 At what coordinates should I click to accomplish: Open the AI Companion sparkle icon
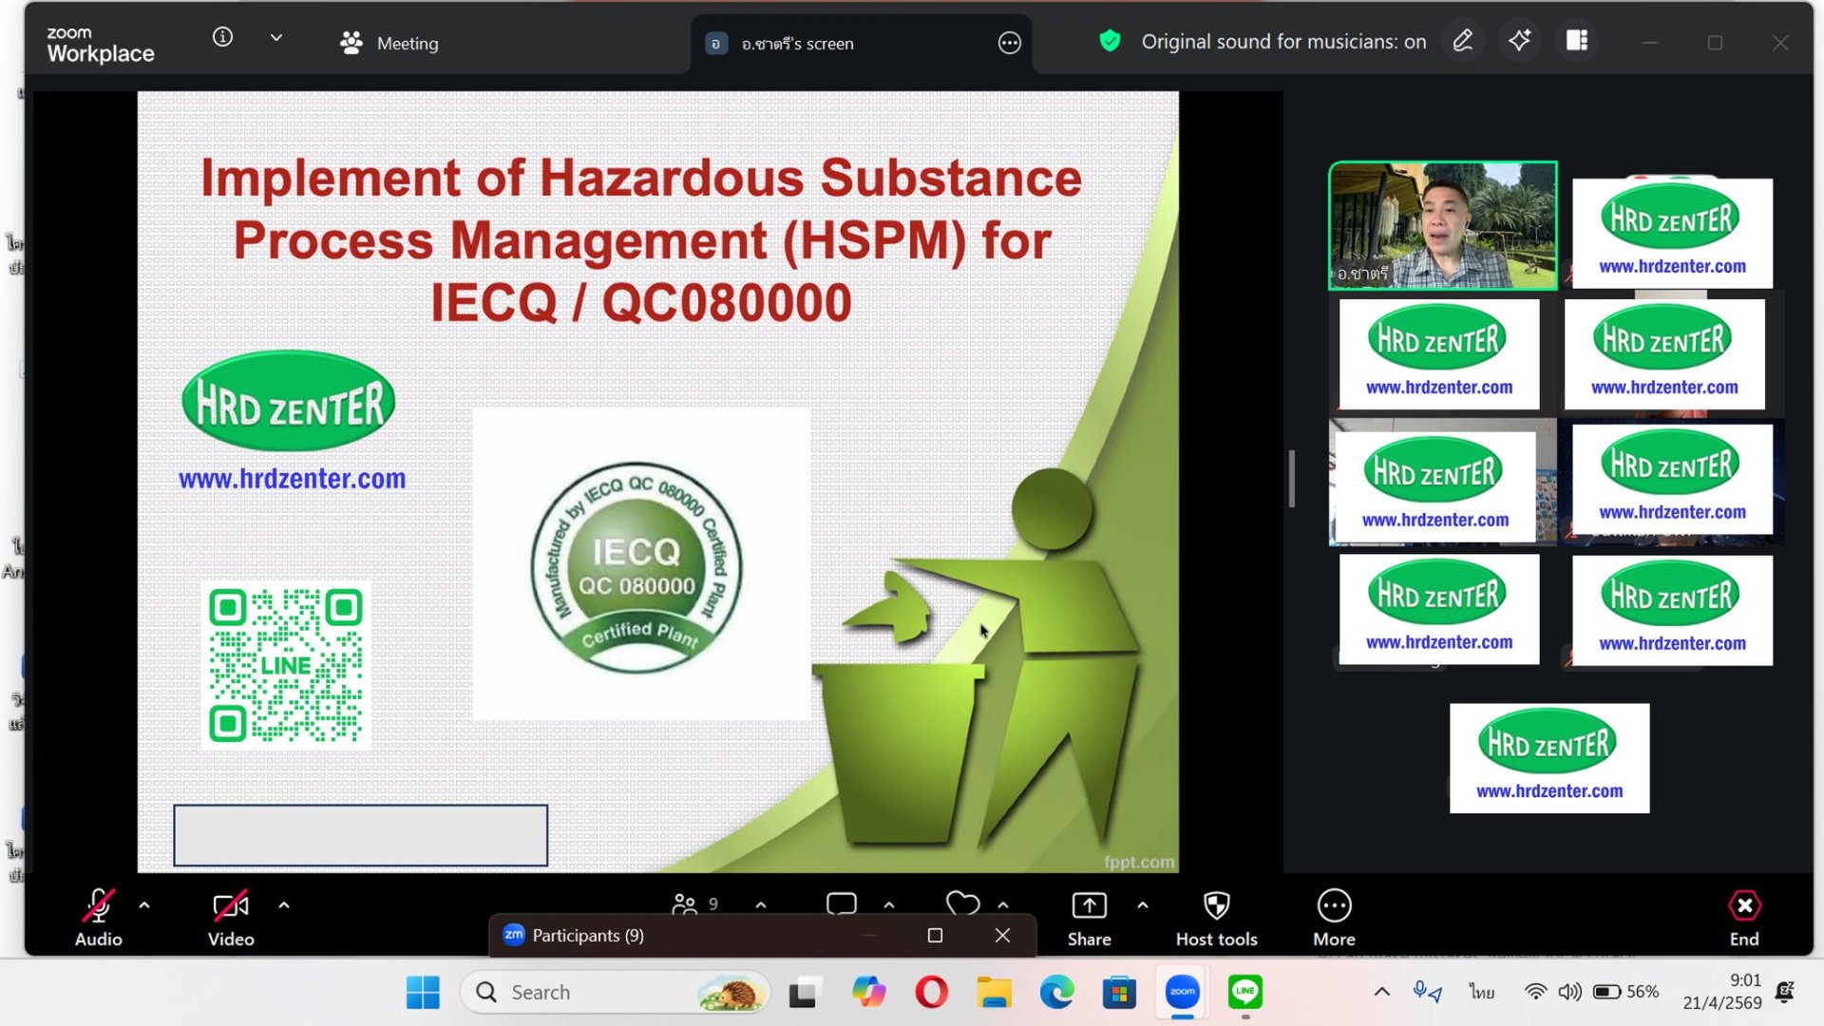coord(1519,41)
